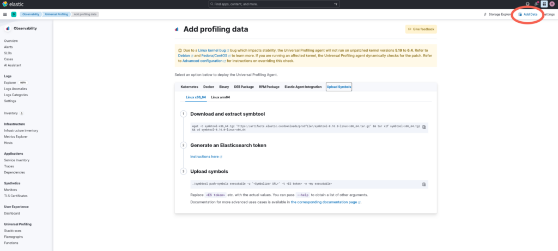Copy the wget symbtool command
This screenshot has width=558, height=251.
pos(424,127)
